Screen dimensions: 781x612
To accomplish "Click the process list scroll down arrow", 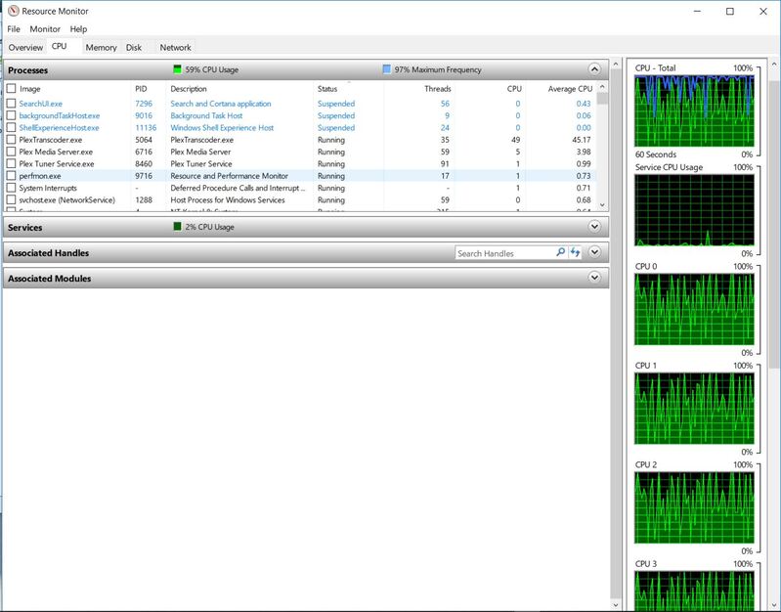I will point(602,205).
